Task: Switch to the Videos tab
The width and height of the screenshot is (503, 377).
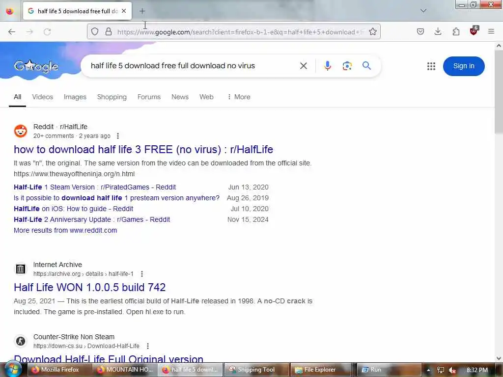Action: [x=42, y=97]
